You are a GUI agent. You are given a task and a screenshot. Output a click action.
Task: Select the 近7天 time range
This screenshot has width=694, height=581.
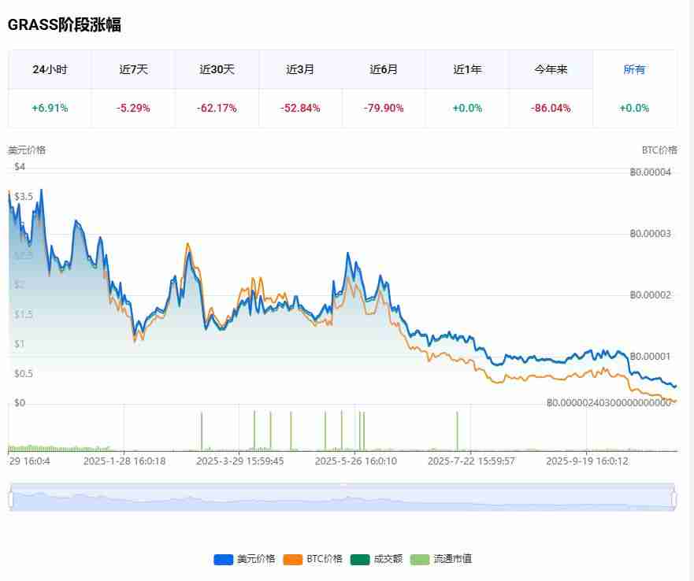click(x=133, y=69)
